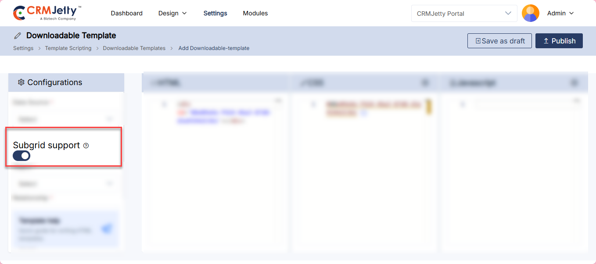Open the Data Source select dropdown
The height and width of the screenshot is (264, 596).
65,119
